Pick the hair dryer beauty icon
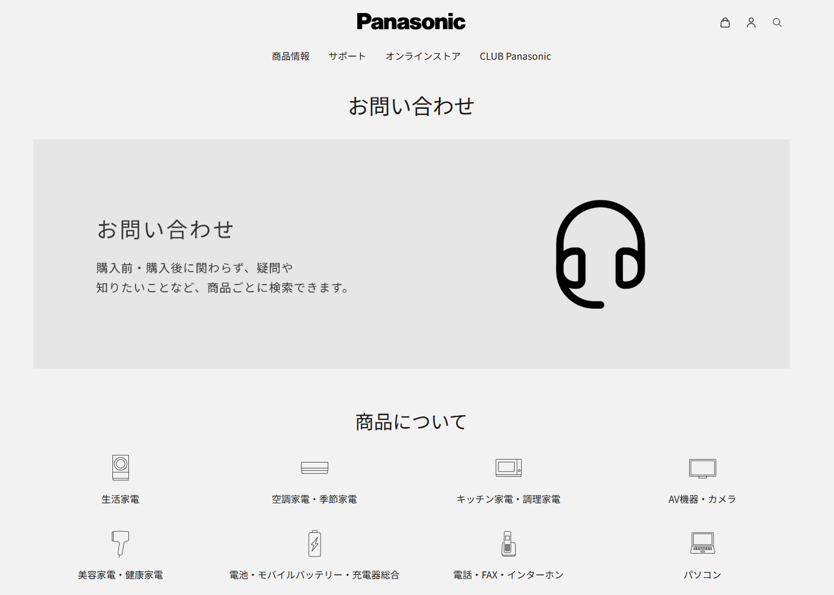The height and width of the screenshot is (595, 834). (121, 543)
